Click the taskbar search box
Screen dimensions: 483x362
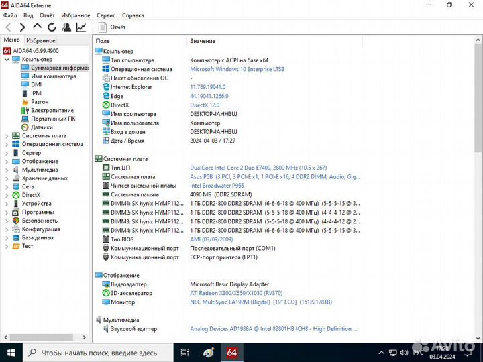(x=98, y=353)
